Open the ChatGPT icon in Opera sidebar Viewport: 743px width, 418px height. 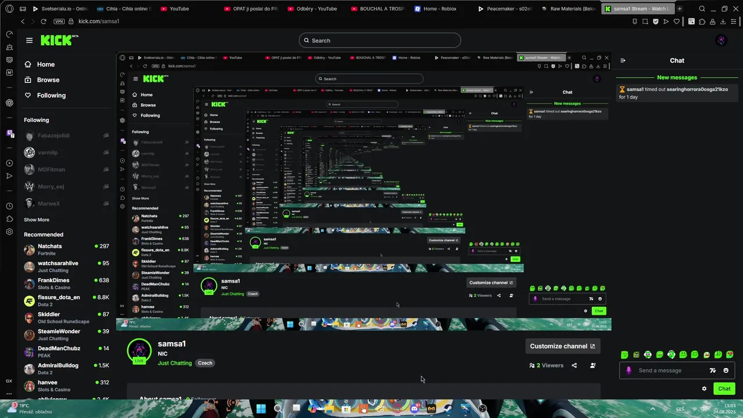[x=9, y=103]
